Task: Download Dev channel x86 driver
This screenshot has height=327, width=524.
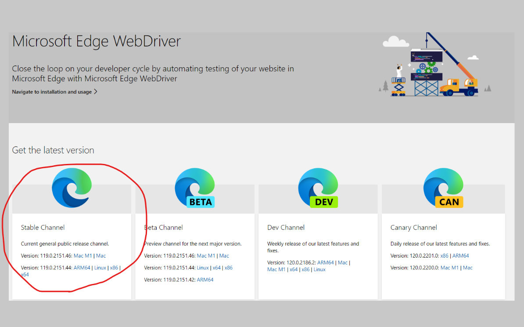Action: (305, 269)
